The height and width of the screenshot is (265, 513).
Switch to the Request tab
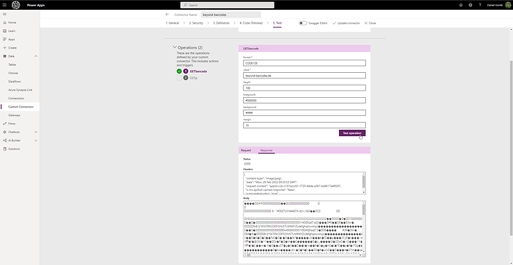click(x=246, y=150)
